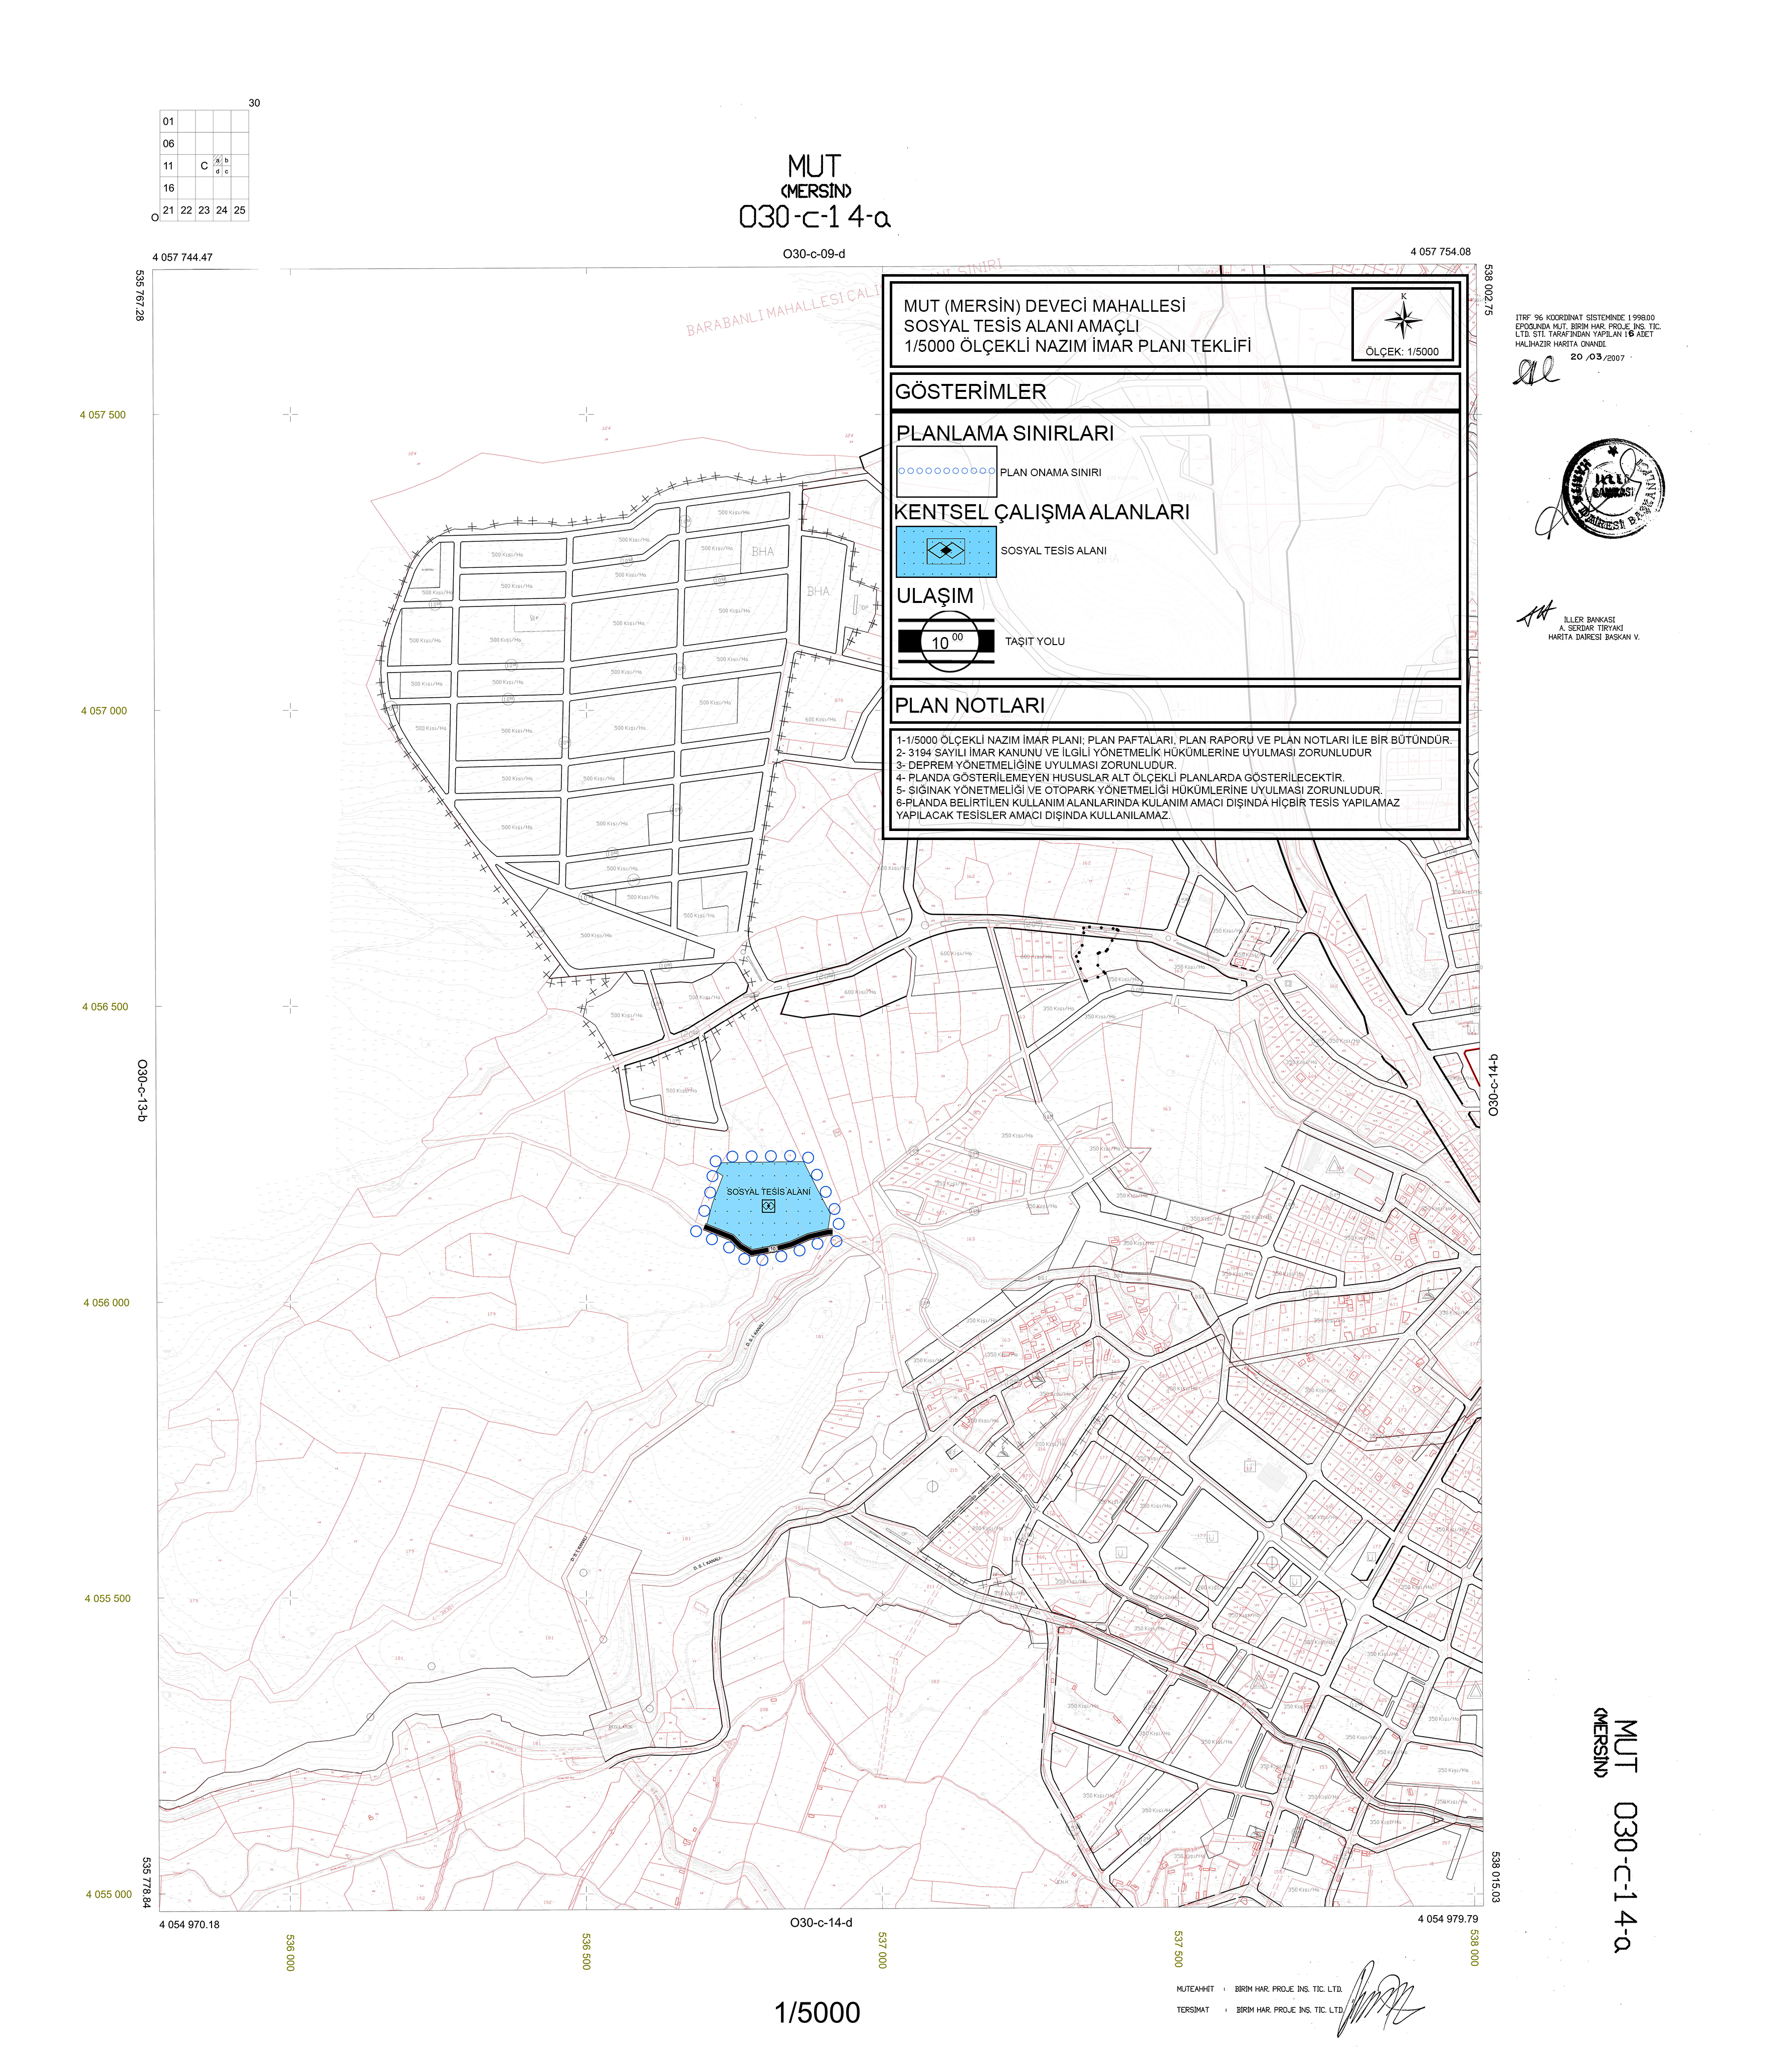The height and width of the screenshot is (2072, 1776).
Task: Click the 'SOSYAL TESİS ALANI' label inside the blue polygon
Action: 768,1192
